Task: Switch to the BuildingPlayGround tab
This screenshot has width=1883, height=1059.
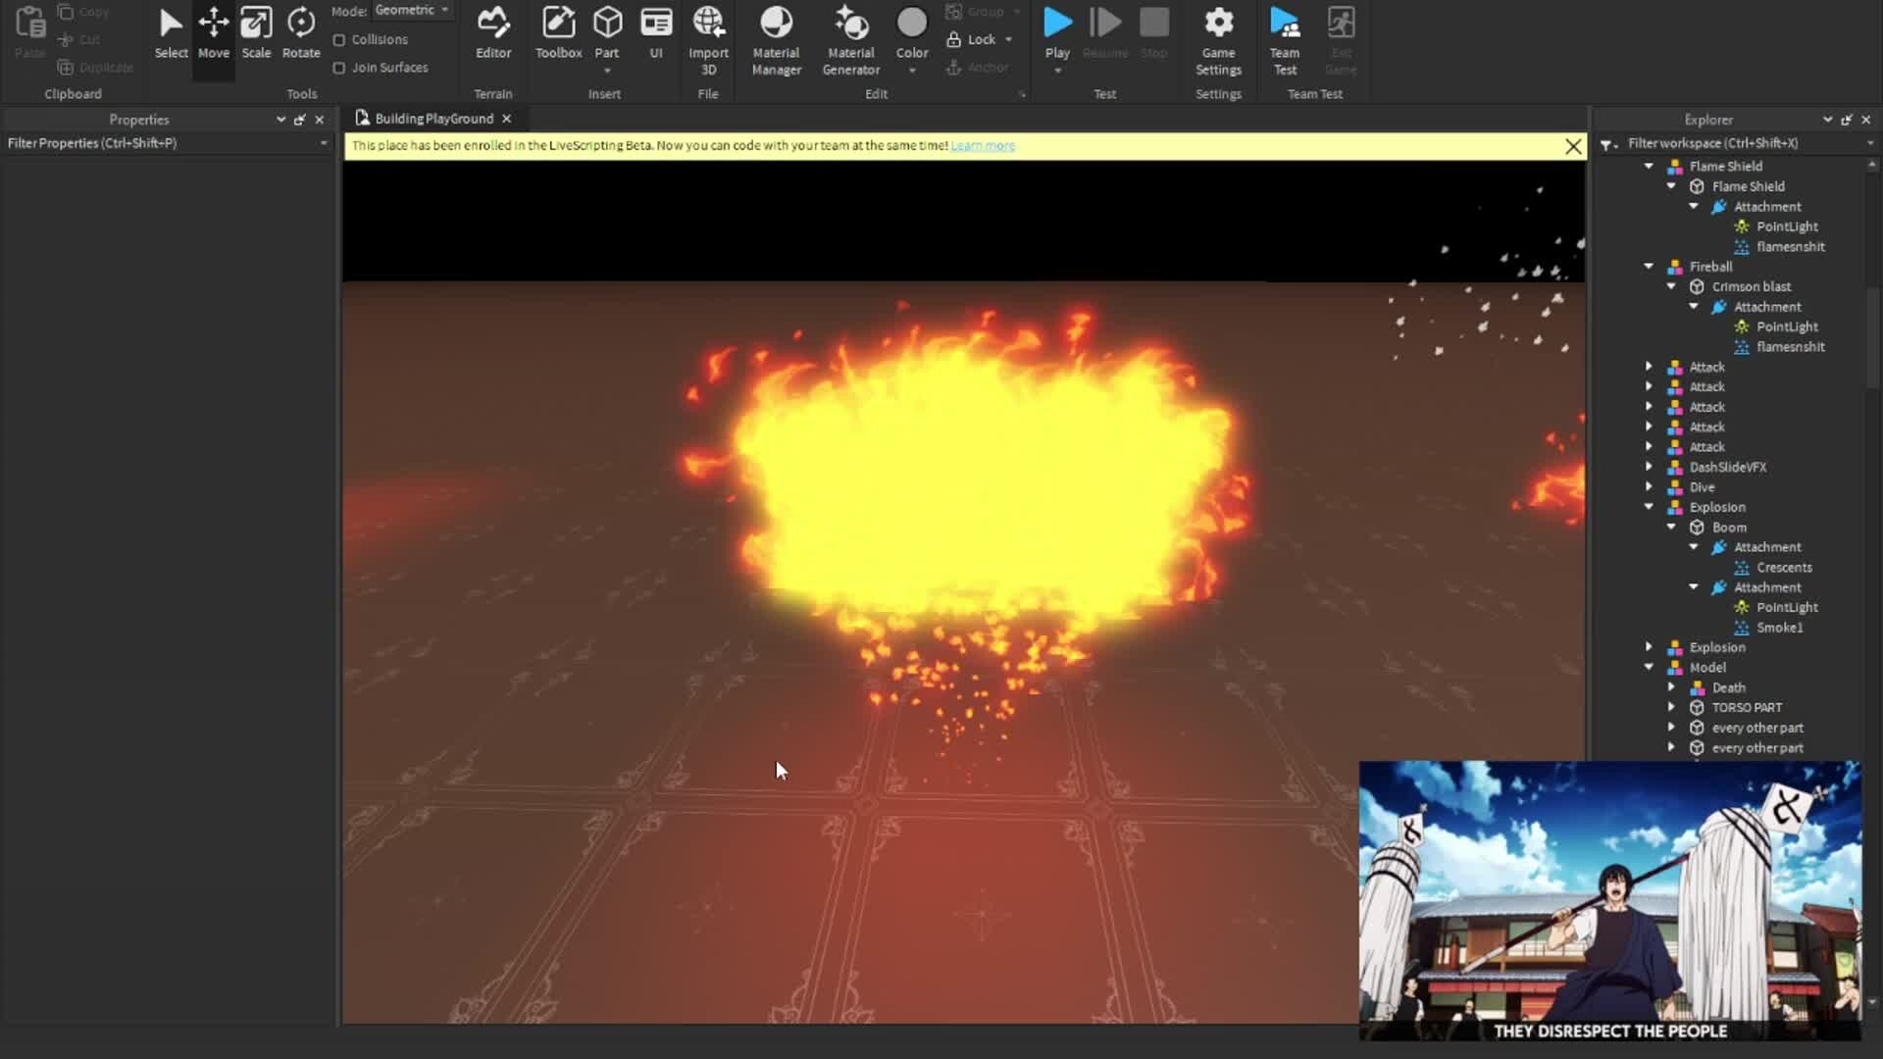Action: pyautogui.click(x=433, y=119)
